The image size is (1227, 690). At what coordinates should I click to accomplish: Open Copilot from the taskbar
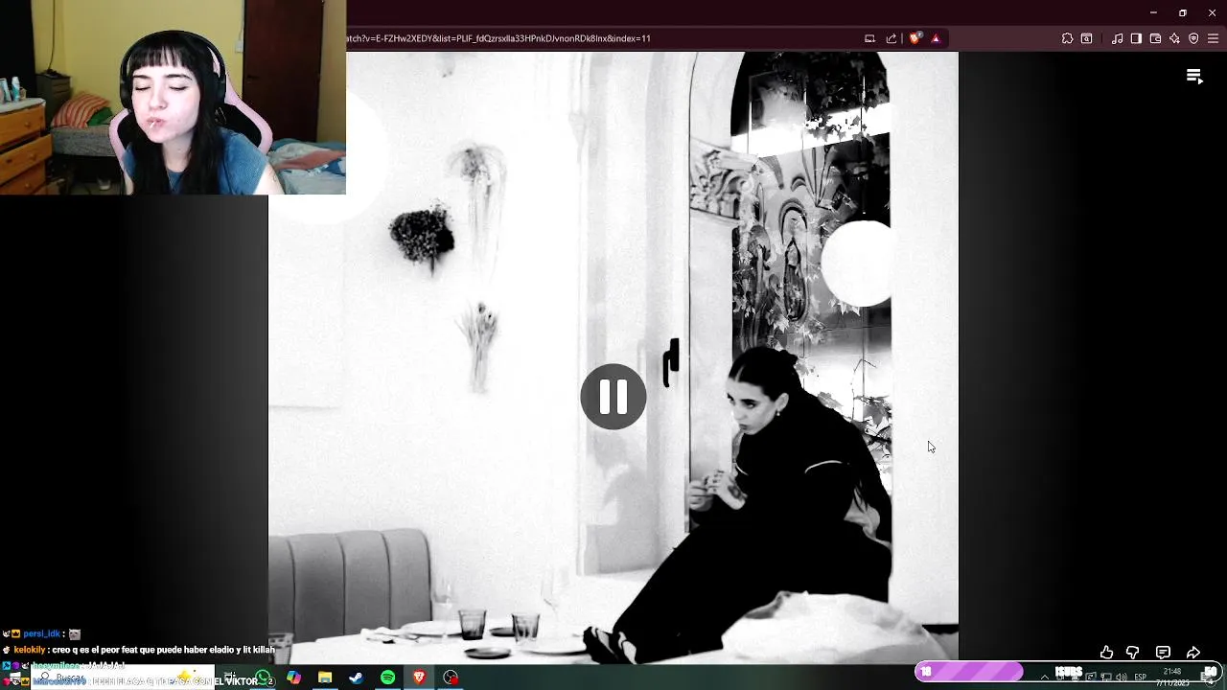(x=293, y=678)
